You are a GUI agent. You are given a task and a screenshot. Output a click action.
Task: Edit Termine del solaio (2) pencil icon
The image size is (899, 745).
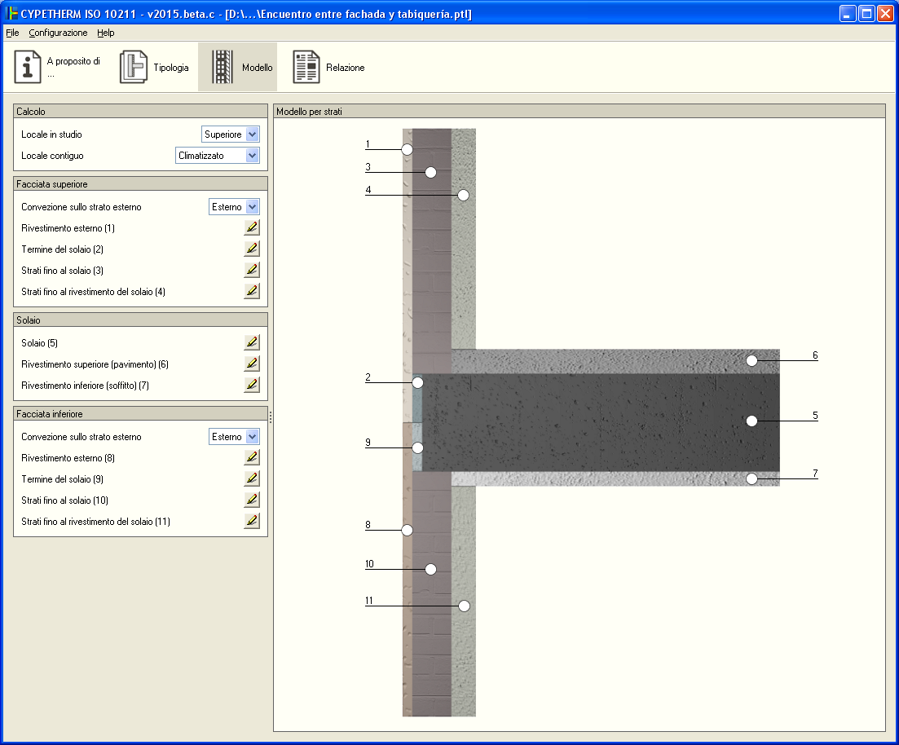click(252, 249)
